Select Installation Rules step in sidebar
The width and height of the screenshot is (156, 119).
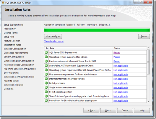[x=12, y=45]
